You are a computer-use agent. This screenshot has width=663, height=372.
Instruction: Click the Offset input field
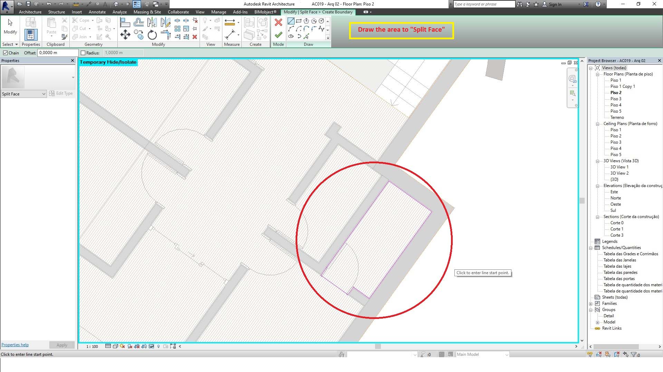point(58,53)
